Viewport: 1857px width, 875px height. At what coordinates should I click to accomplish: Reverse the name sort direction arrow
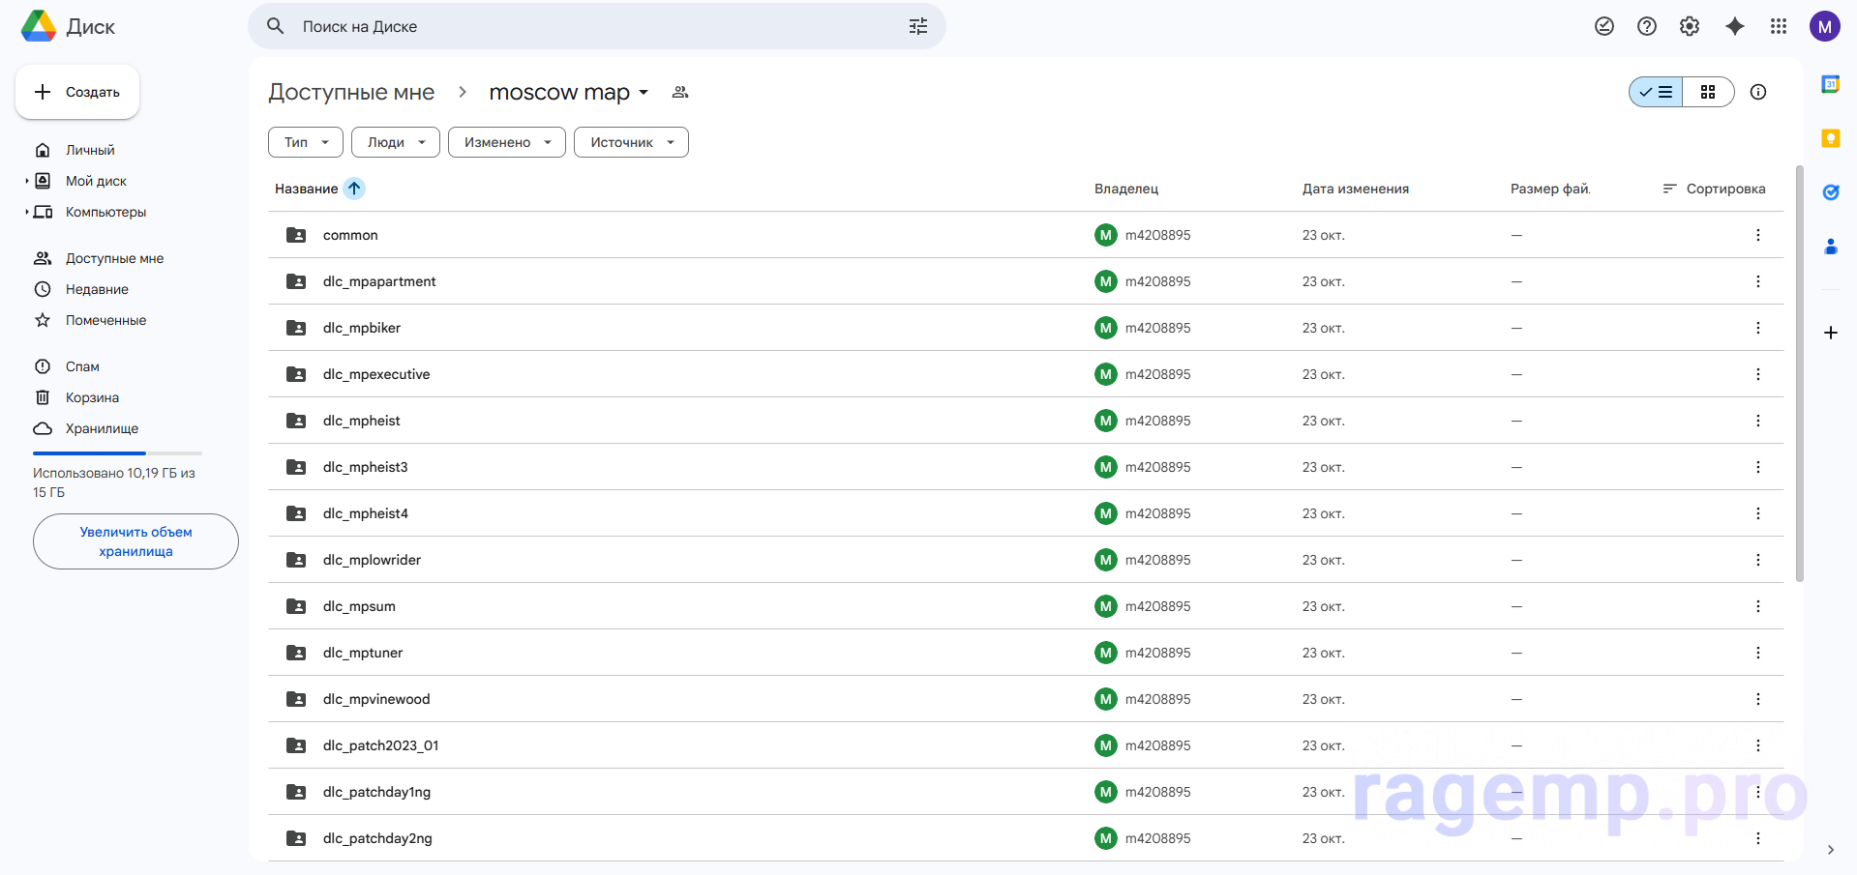354,189
